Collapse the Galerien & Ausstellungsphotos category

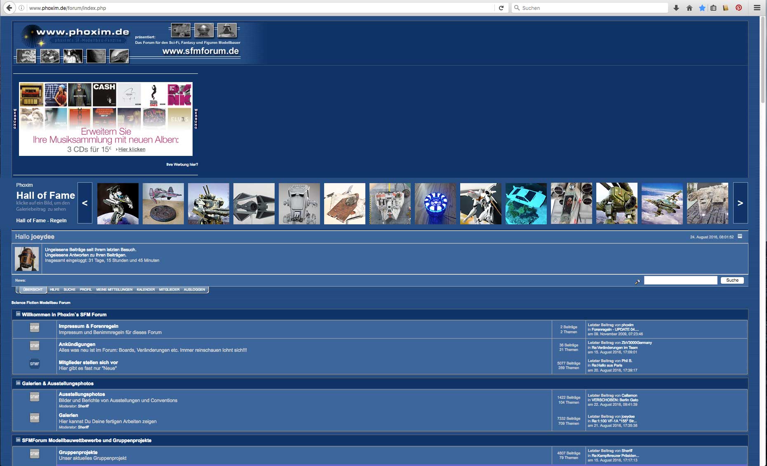[18, 383]
